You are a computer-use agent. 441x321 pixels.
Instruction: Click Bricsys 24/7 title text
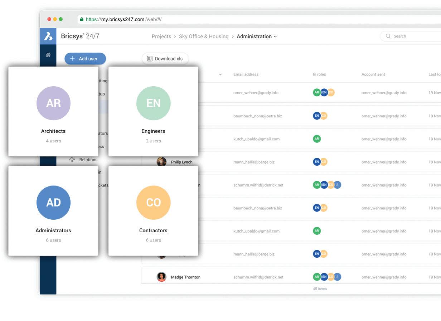pyautogui.click(x=80, y=36)
